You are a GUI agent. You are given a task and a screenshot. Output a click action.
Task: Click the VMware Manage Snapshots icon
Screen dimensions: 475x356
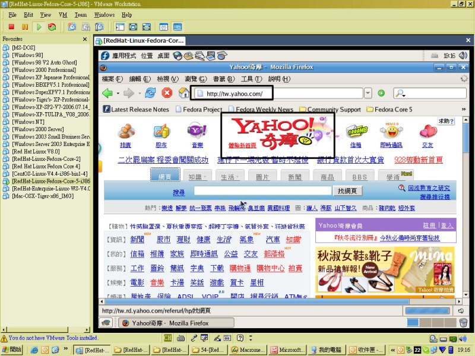point(99,27)
